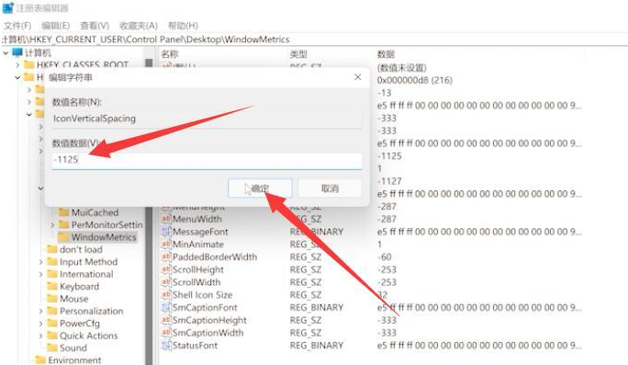Screen dimensions: 628x365
Task: Open the 文件(F) menu
Action: 17,26
